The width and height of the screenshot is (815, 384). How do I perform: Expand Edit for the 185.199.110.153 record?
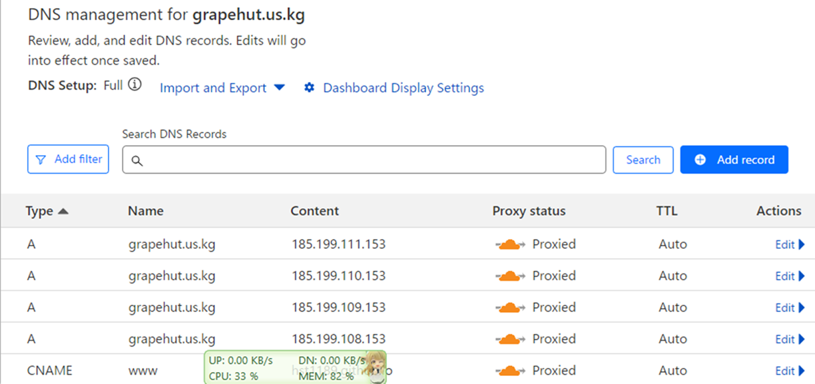790,276
